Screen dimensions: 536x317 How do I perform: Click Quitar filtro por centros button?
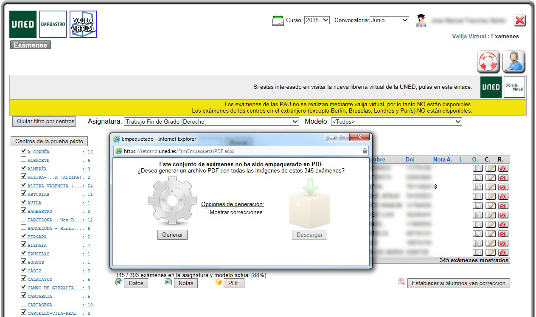click(x=45, y=122)
